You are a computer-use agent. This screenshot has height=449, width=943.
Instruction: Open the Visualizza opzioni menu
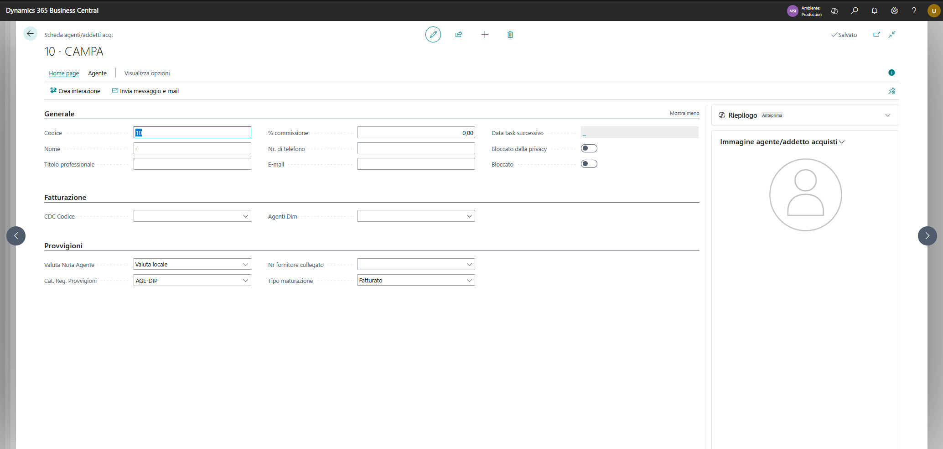[147, 73]
